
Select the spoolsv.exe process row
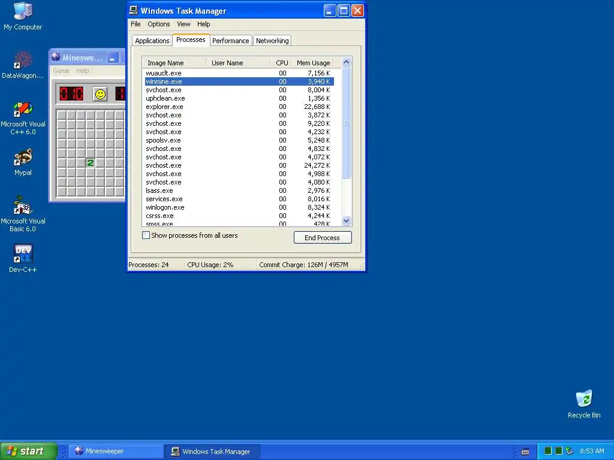click(x=239, y=140)
